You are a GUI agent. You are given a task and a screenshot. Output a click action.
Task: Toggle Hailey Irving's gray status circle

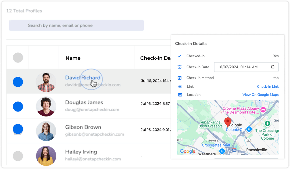18,156
